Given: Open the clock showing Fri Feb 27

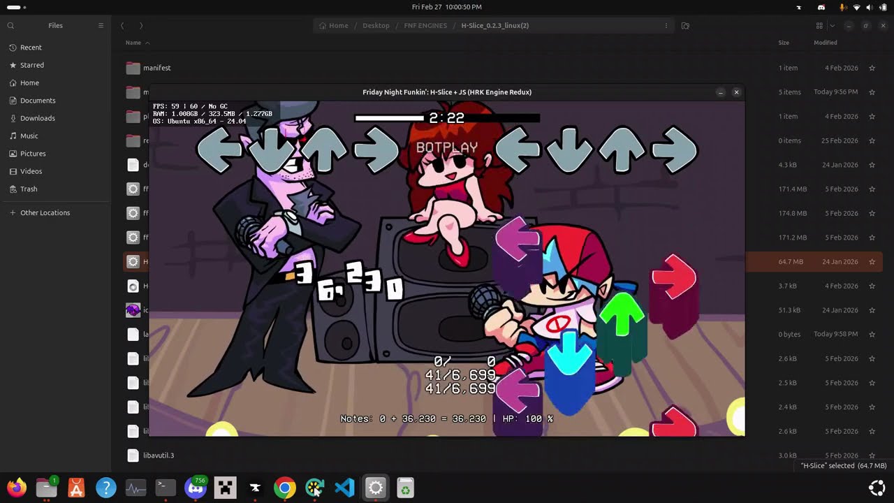Looking at the screenshot, I should [446, 7].
